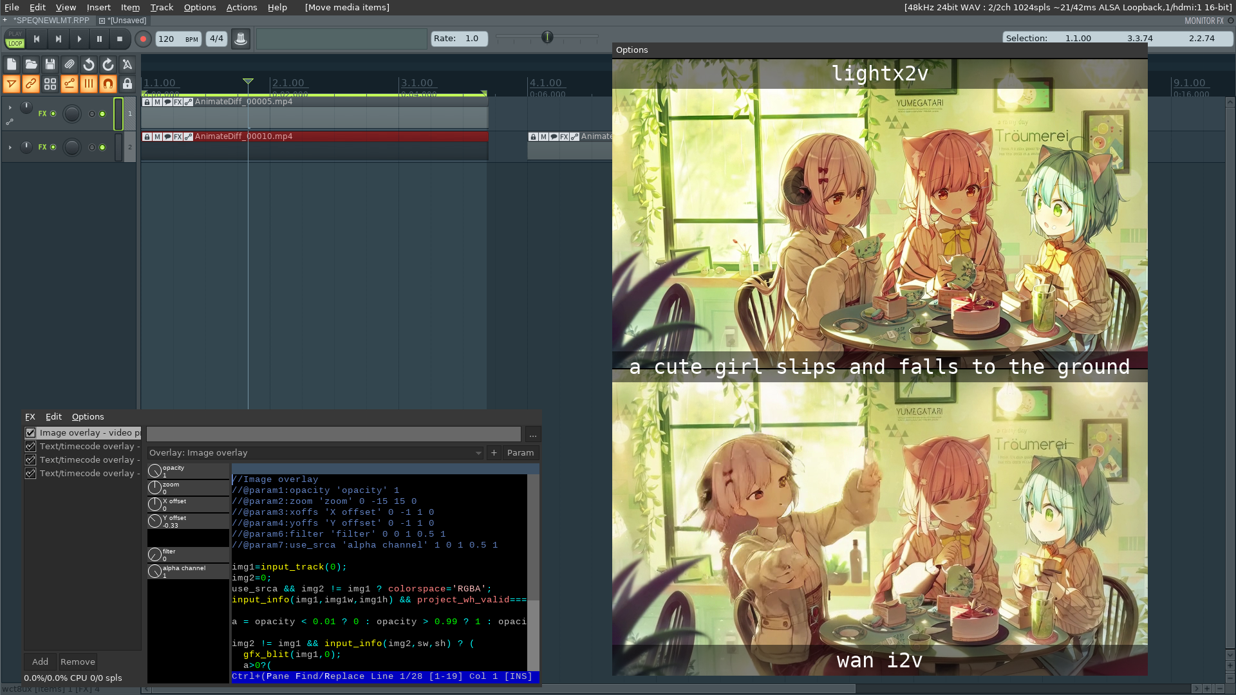This screenshot has height=695, width=1236.
Task: Mute the AnimateDiff_00005.mp4 item
Action: [157, 102]
